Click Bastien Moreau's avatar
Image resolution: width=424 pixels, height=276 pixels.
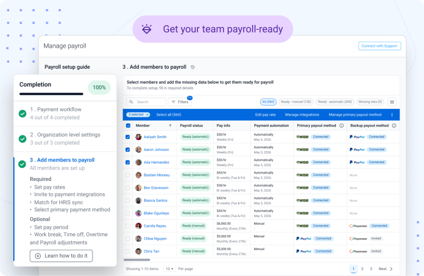138,175
